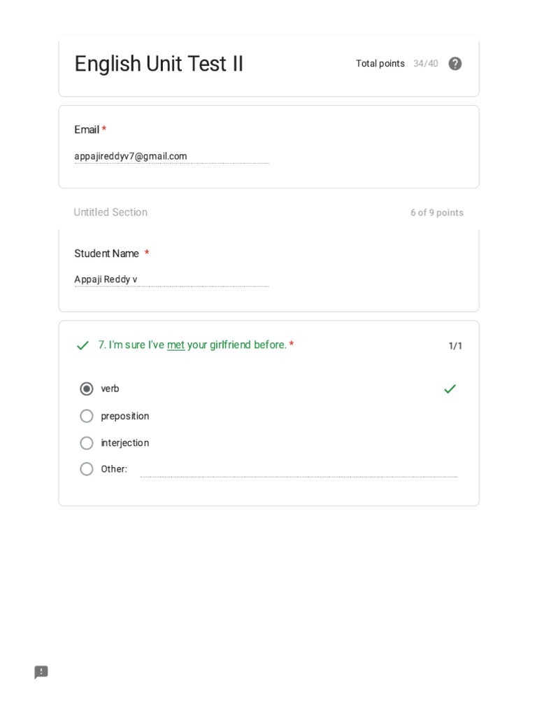The image size is (537, 717).
Task: Pick the "interjection" radio option
Action: pyautogui.click(x=87, y=443)
